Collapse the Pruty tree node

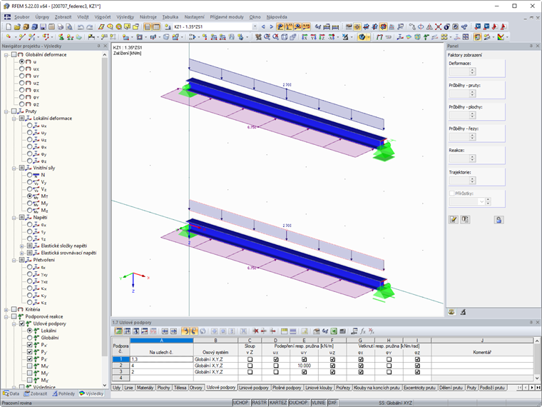(6, 111)
